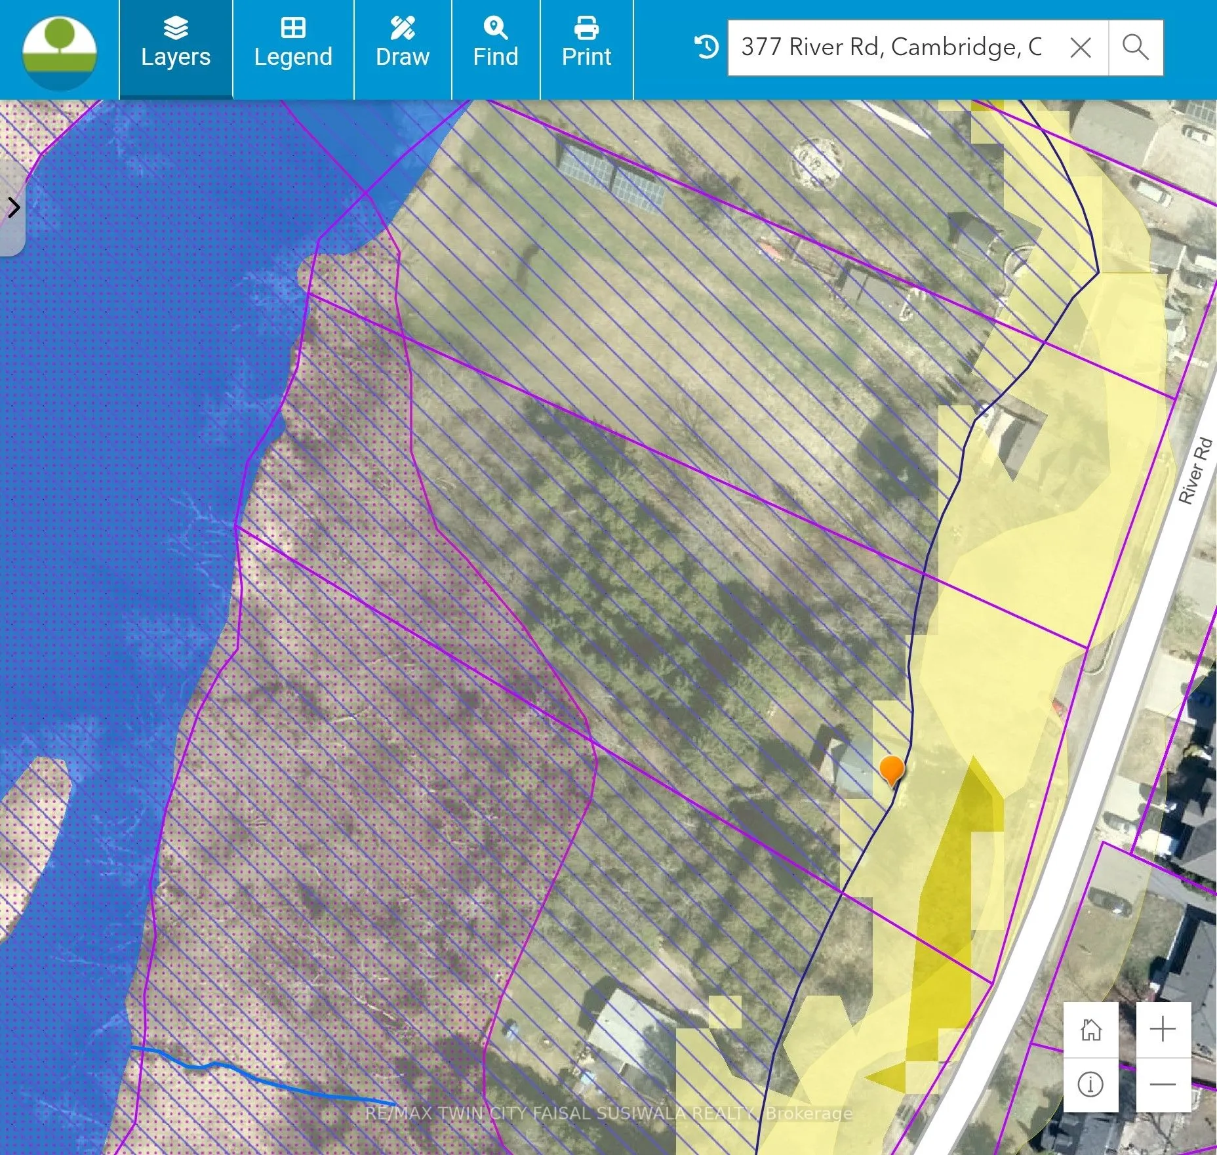Image resolution: width=1217 pixels, height=1155 pixels.
Task: Click the orange location pin
Action: pyautogui.click(x=891, y=769)
